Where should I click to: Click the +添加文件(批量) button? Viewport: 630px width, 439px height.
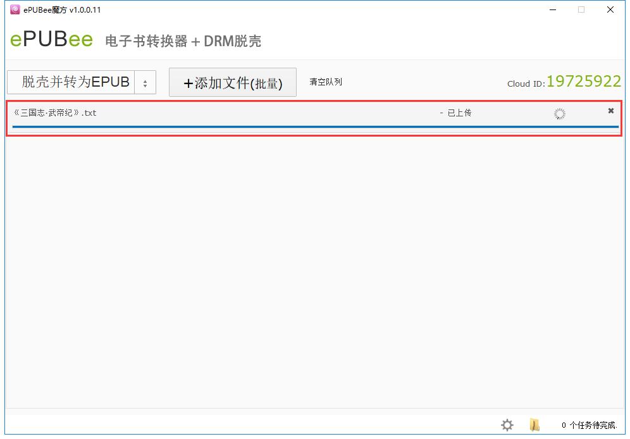(x=232, y=83)
